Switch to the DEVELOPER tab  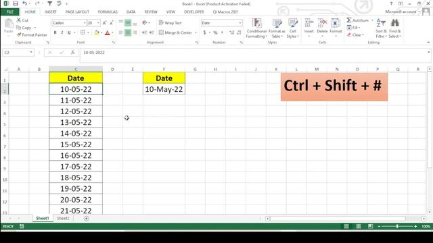click(194, 12)
